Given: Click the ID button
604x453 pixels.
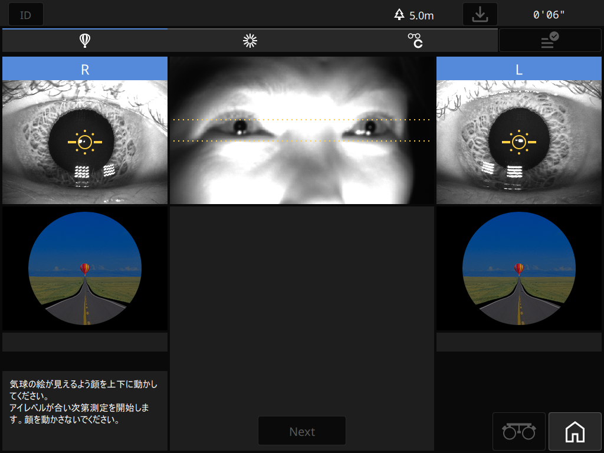Looking at the screenshot, I should [25, 15].
